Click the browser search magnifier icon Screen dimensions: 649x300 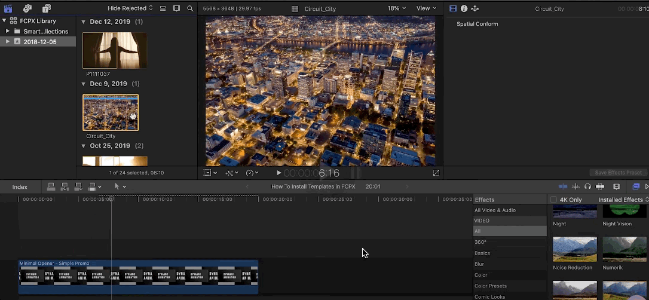(190, 8)
